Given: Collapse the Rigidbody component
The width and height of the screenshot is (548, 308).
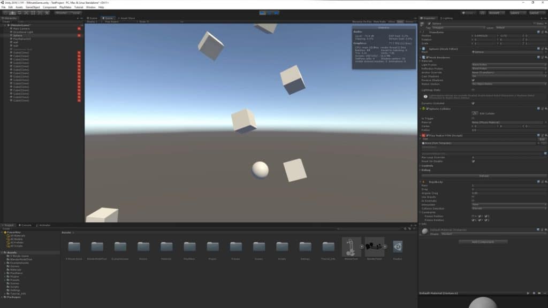Looking at the screenshot, I should 421,182.
